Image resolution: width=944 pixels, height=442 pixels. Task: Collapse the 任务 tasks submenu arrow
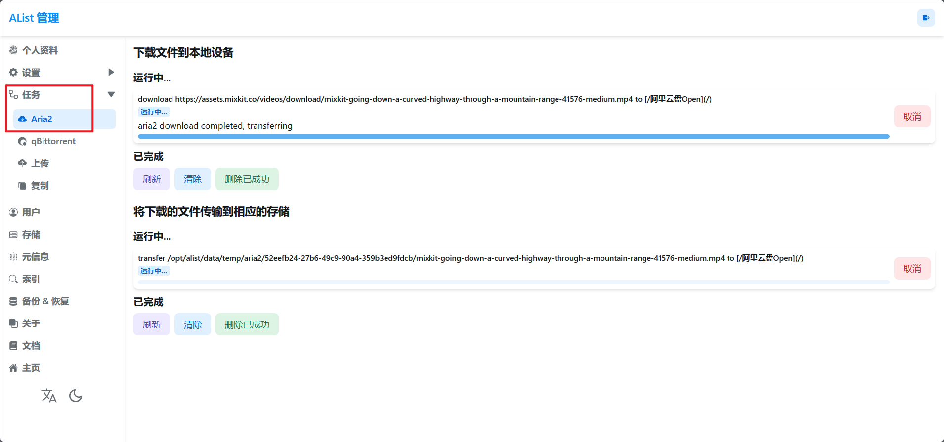click(x=111, y=94)
